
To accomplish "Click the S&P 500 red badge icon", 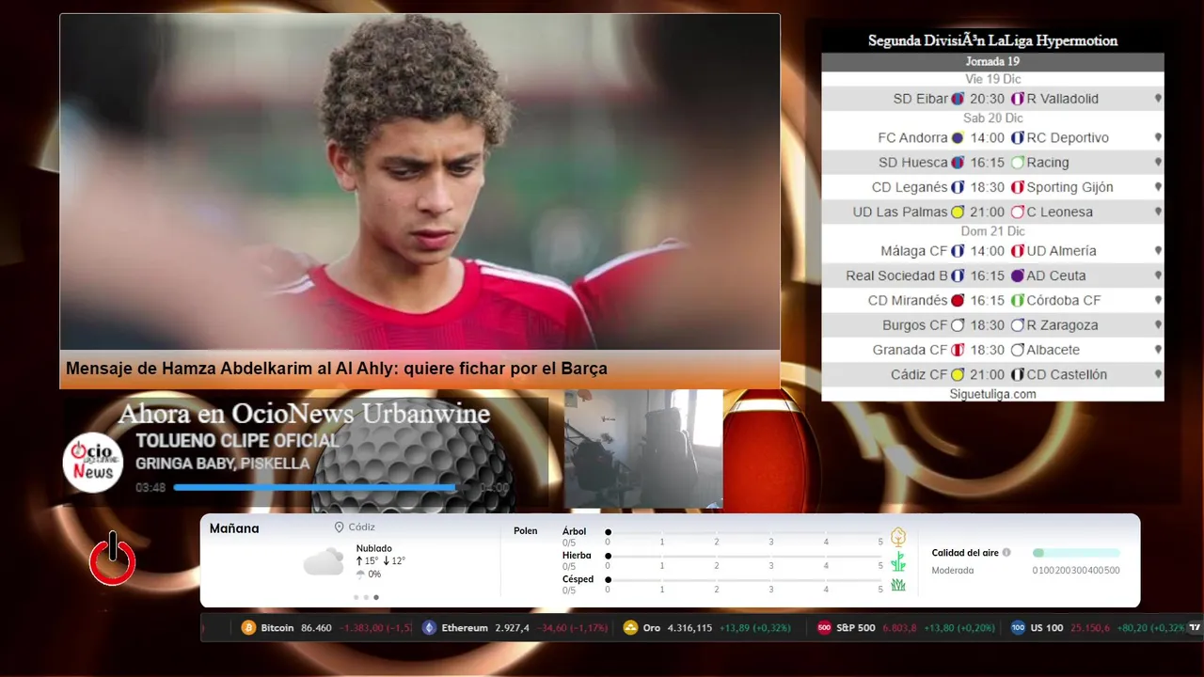I will pos(824,627).
